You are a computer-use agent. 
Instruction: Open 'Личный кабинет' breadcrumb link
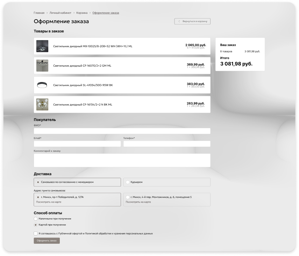point(60,13)
